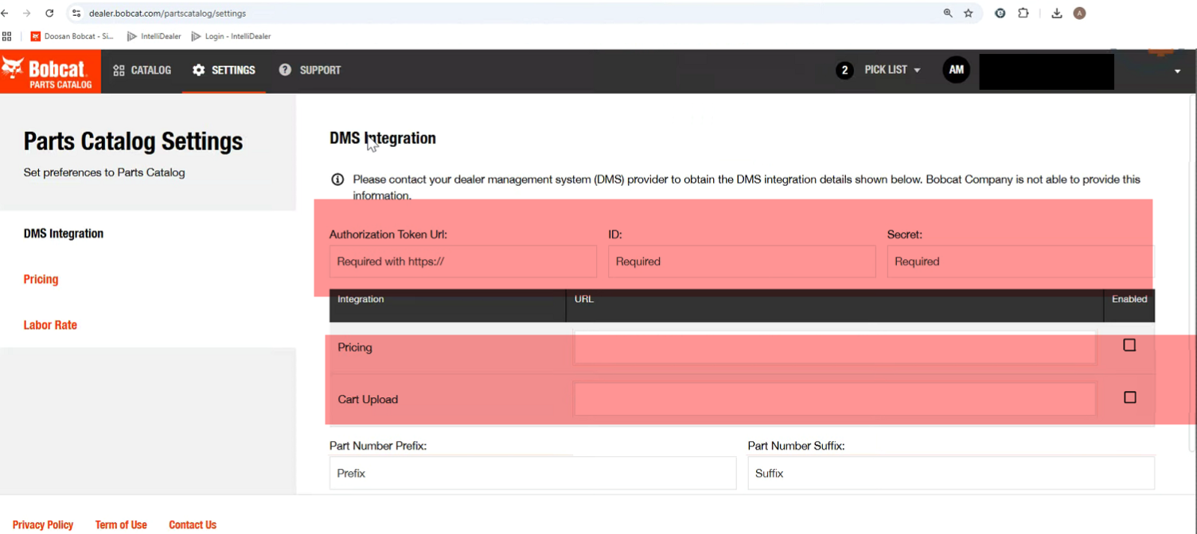Viewport: 1197px width, 534px height.
Task: Click the browser zoom magnifier icon
Action: 948,14
